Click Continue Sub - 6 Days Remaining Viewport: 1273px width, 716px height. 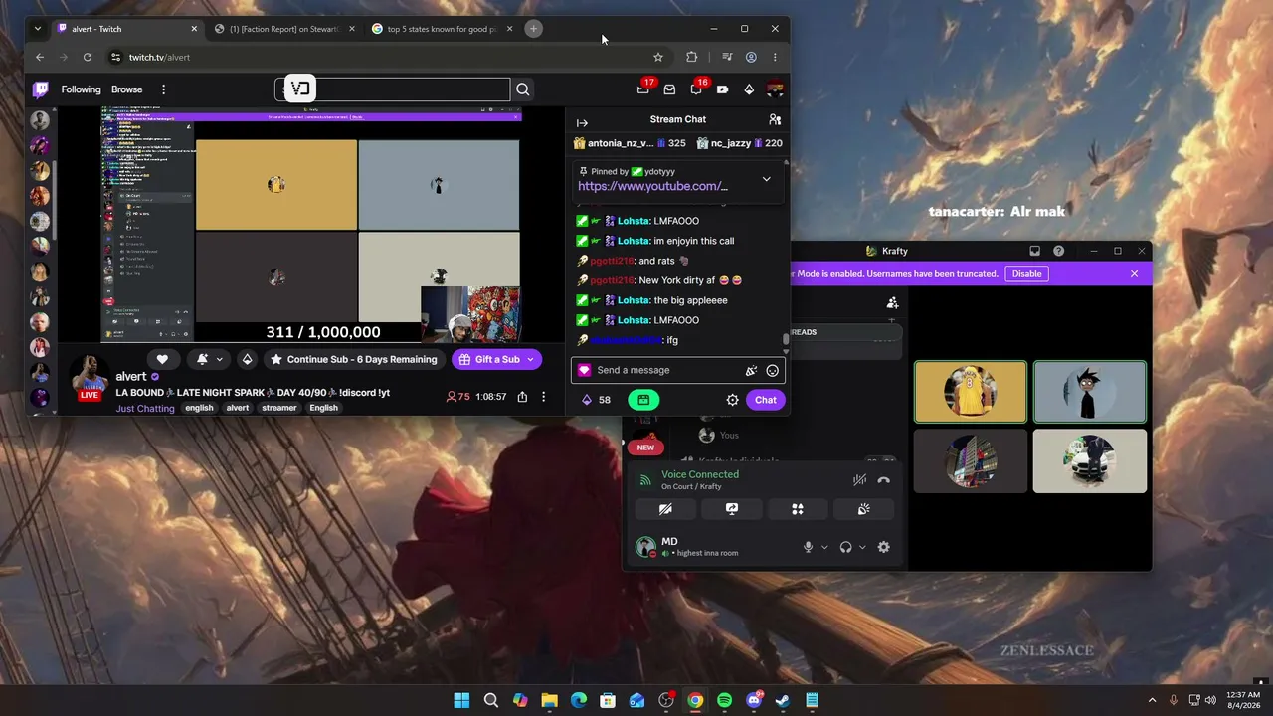pos(354,359)
